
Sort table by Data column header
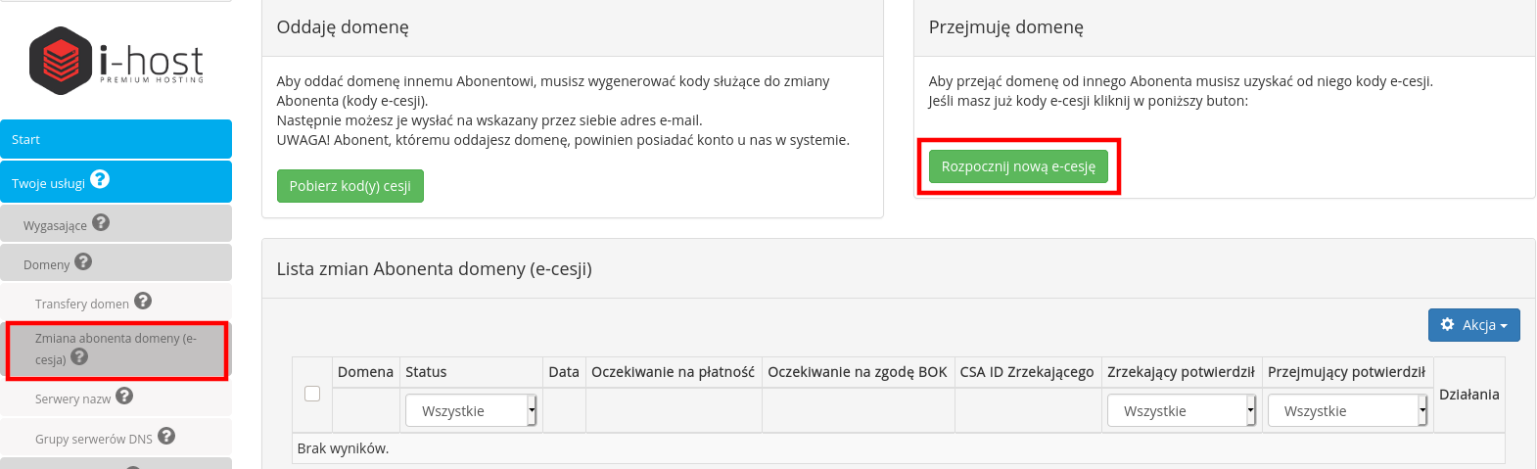pyautogui.click(x=564, y=372)
